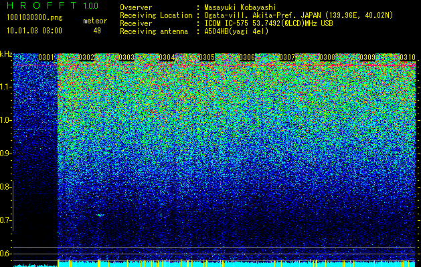Click the Receiving Location field label
Screen dimensions: 421x267
pos(156,16)
